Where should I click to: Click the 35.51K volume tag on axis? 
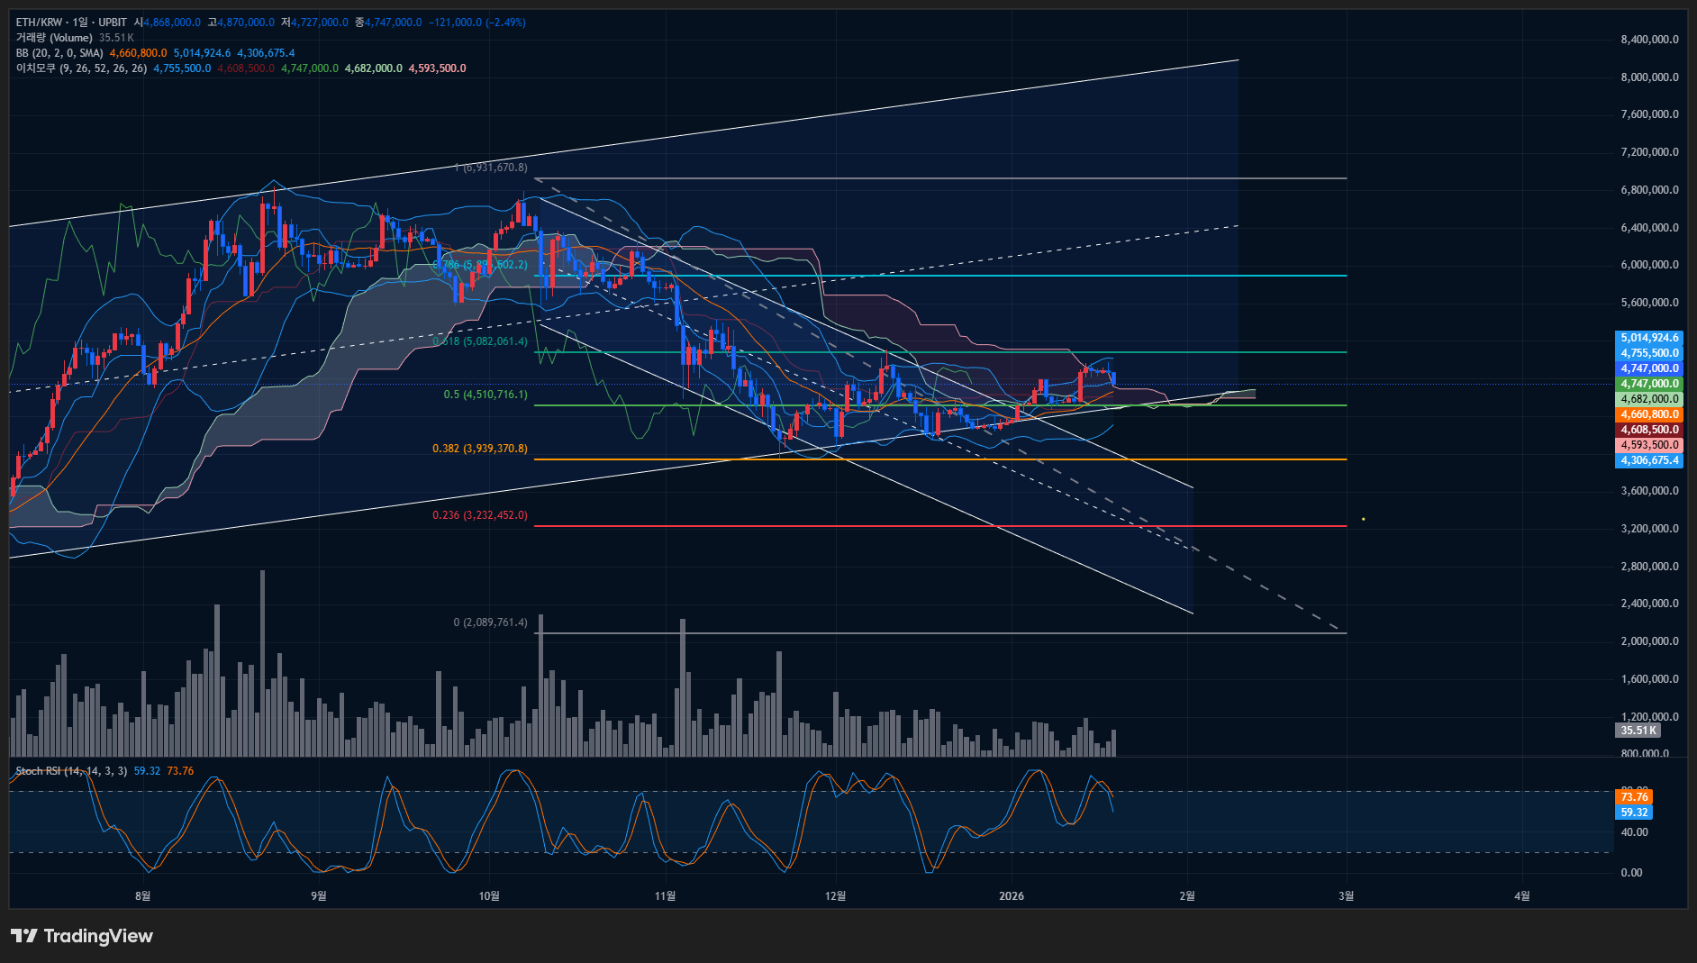pos(1638,731)
